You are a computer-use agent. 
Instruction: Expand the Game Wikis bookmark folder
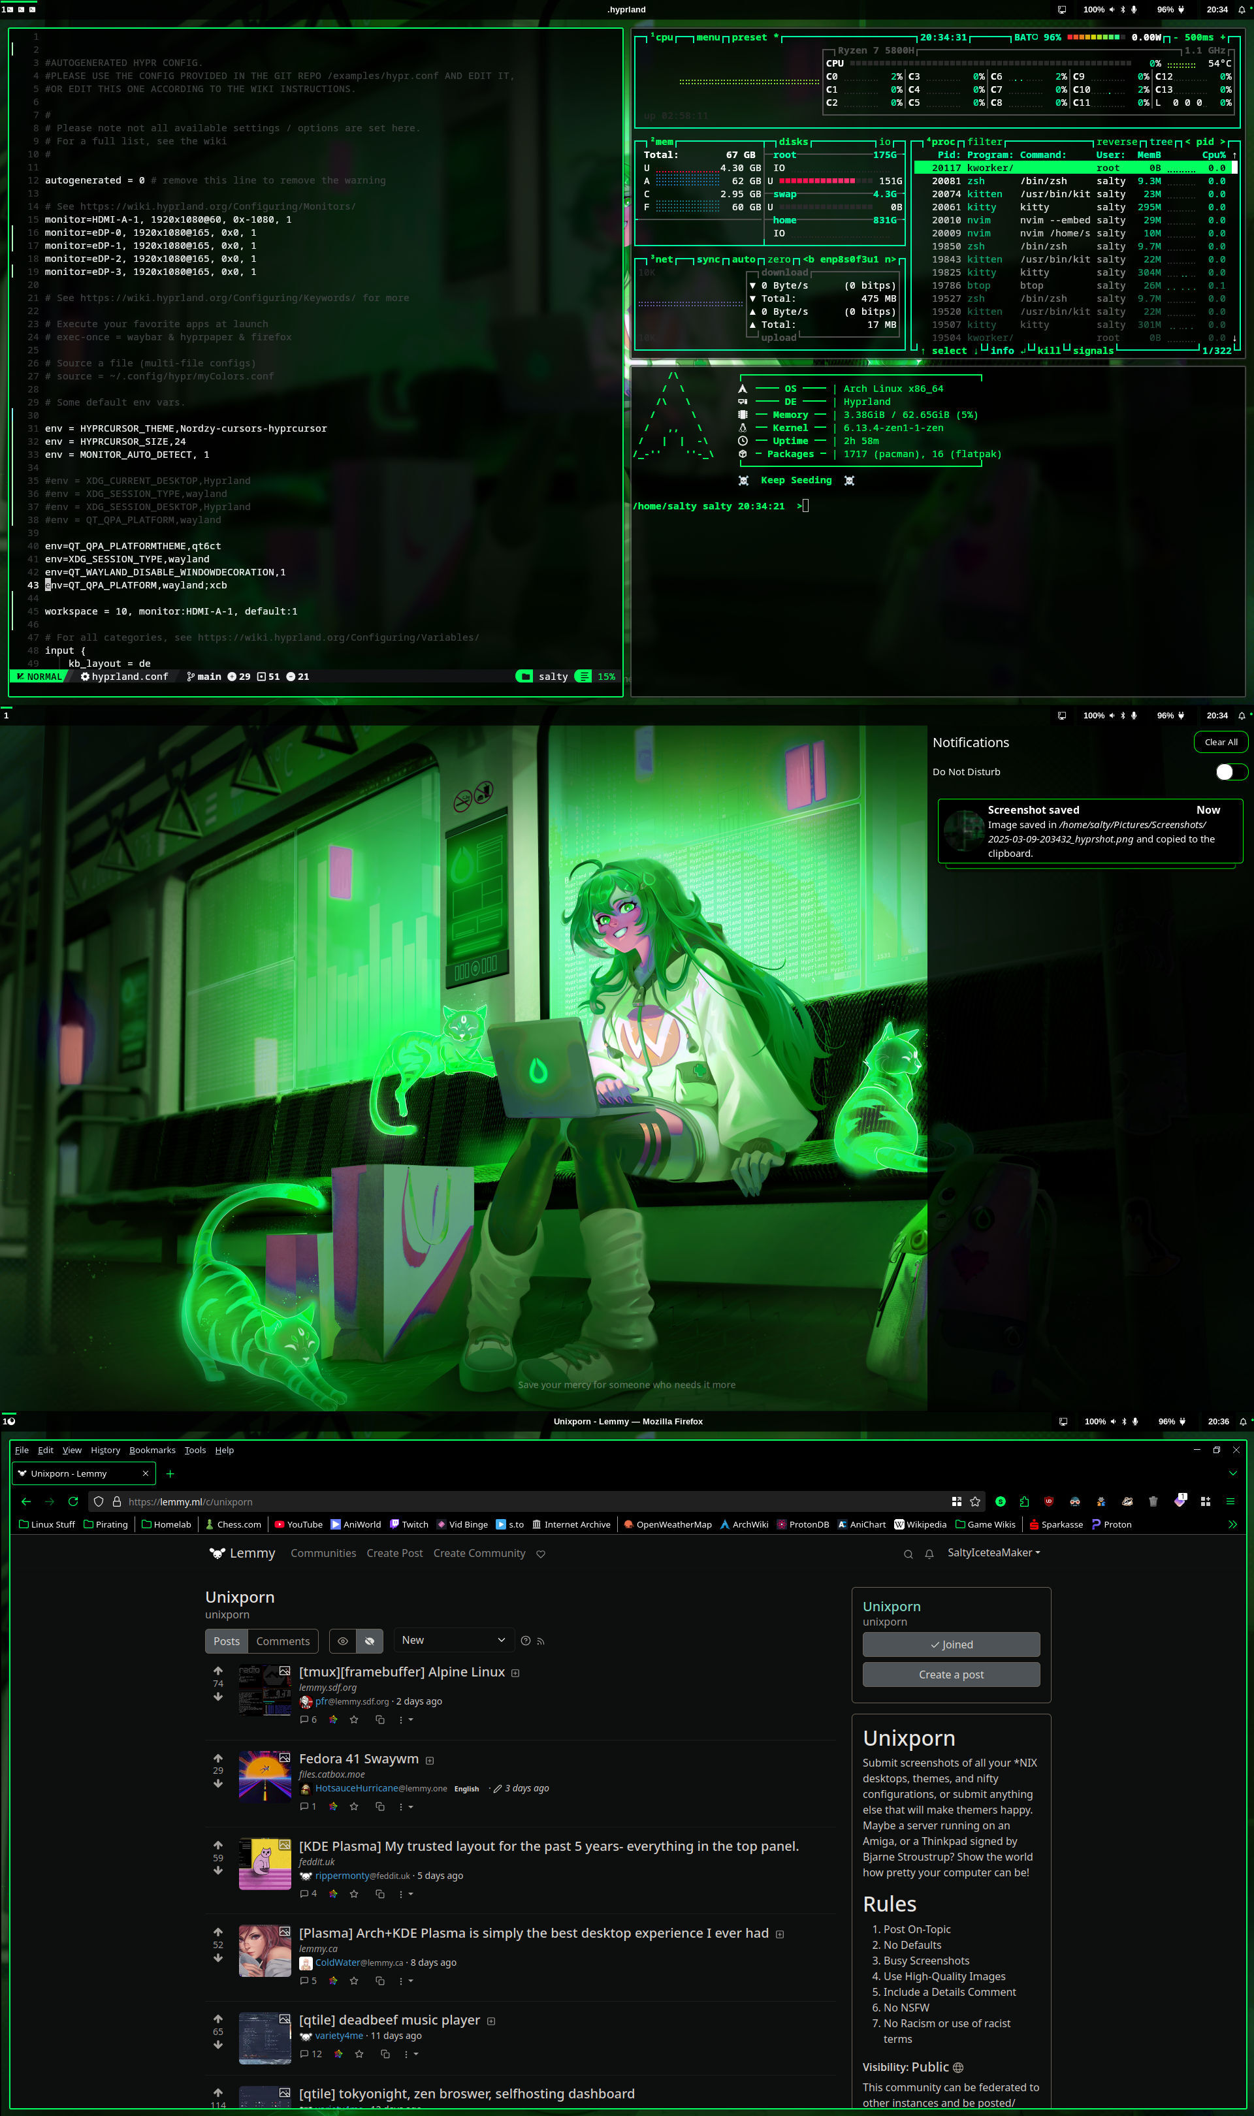click(x=986, y=1524)
